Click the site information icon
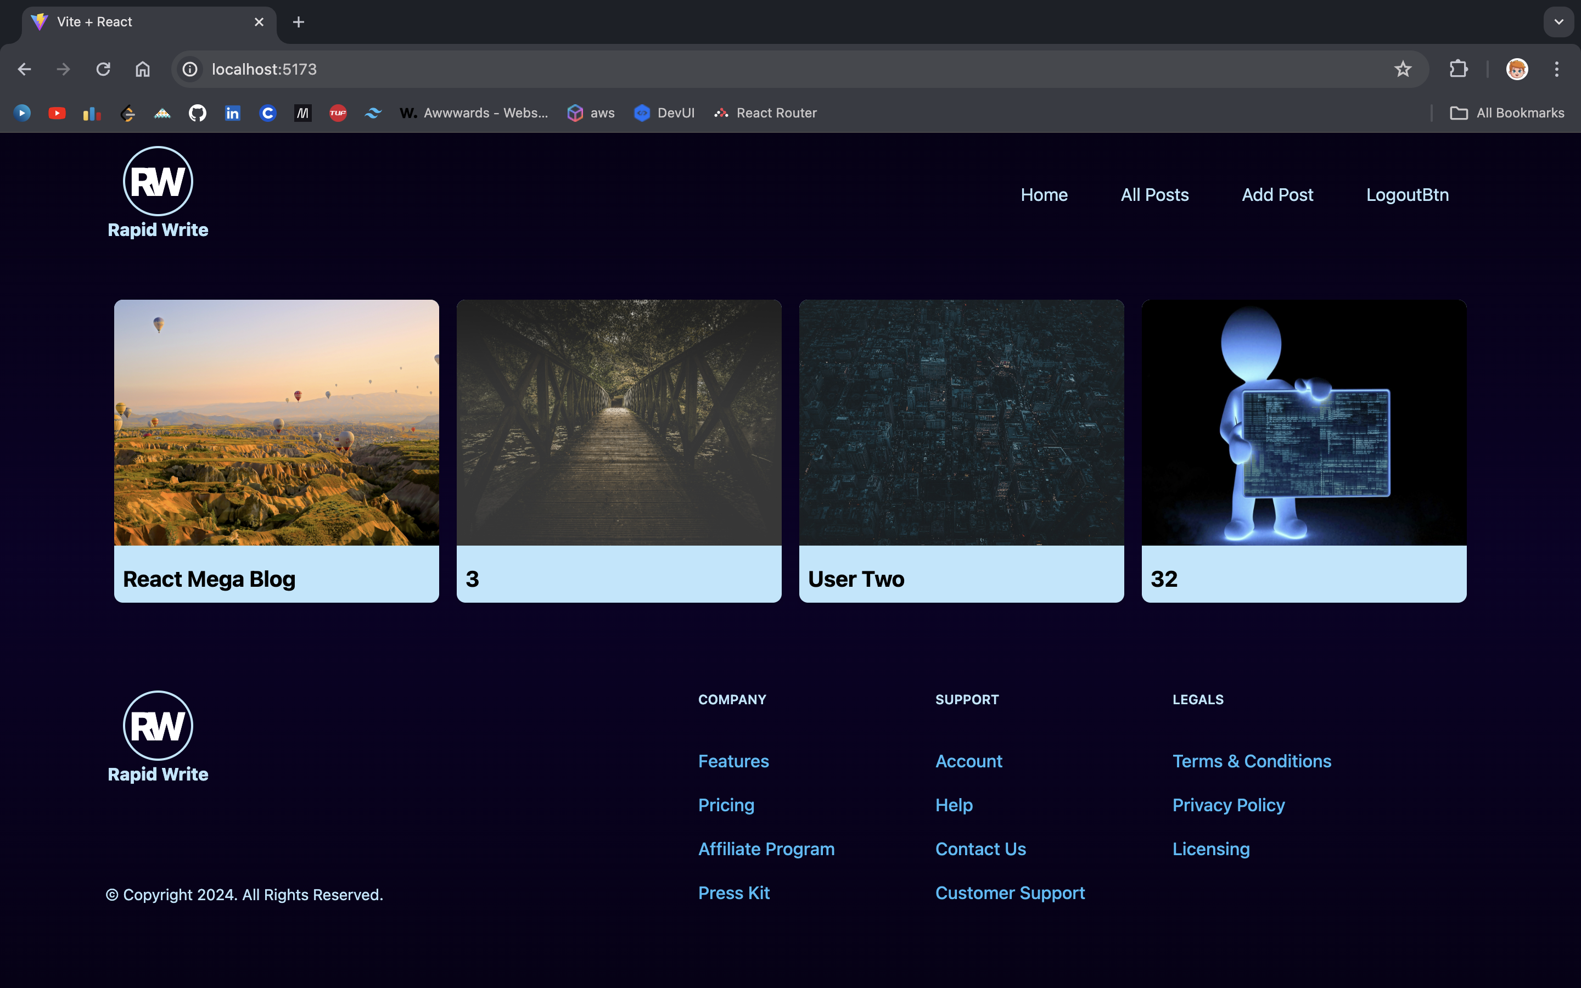The width and height of the screenshot is (1581, 988). point(190,69)
